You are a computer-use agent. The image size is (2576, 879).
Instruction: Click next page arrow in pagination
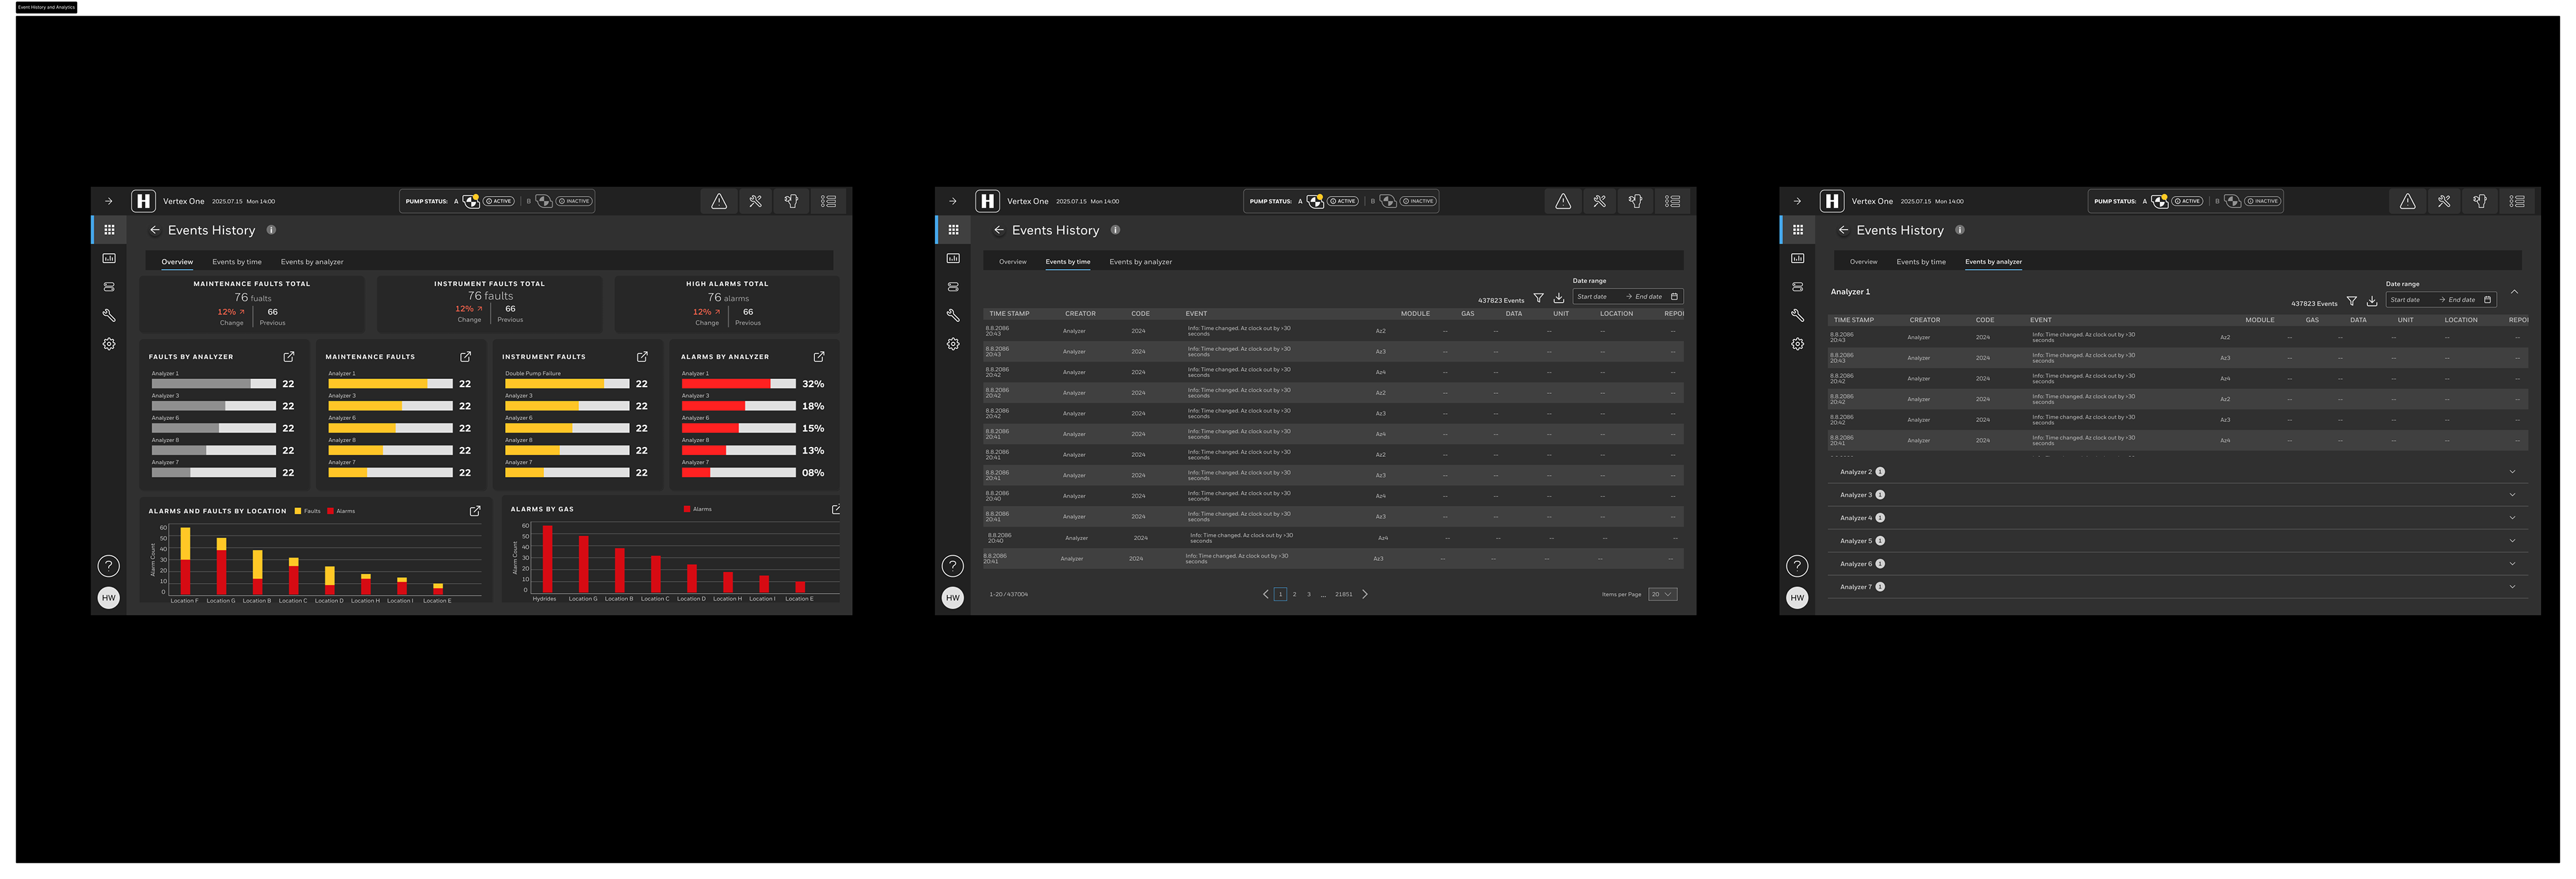tap(1365, 594)
